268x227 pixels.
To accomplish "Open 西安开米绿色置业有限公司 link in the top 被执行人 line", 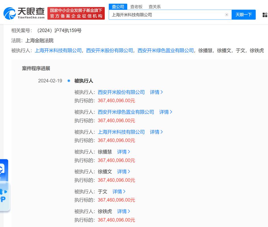I will 166,51.
